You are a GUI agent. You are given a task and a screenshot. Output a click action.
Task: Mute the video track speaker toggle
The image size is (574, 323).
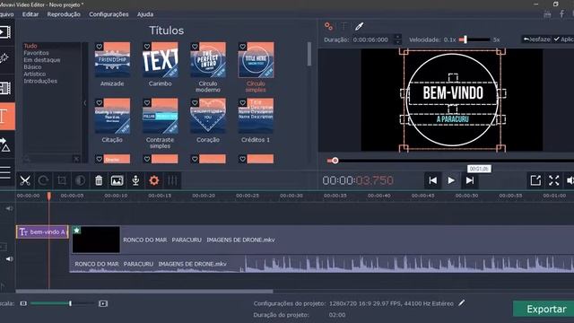tap(9, 259)
